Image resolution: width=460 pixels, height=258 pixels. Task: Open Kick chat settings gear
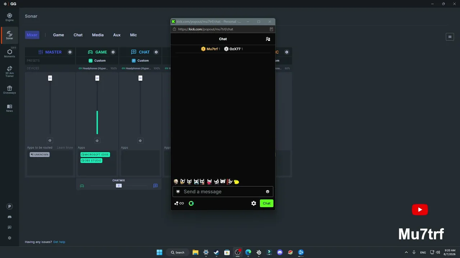coord(254,203)
